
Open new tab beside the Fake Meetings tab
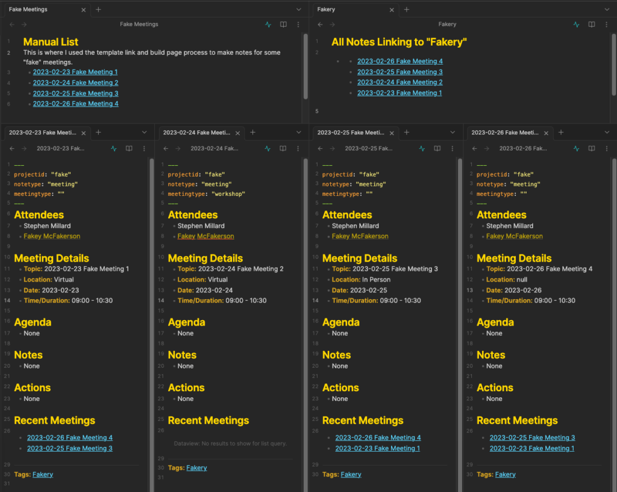pos(98,10)
